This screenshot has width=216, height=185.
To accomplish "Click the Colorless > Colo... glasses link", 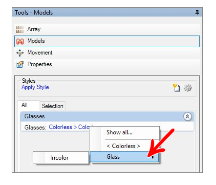I will (x=71, y=127).
